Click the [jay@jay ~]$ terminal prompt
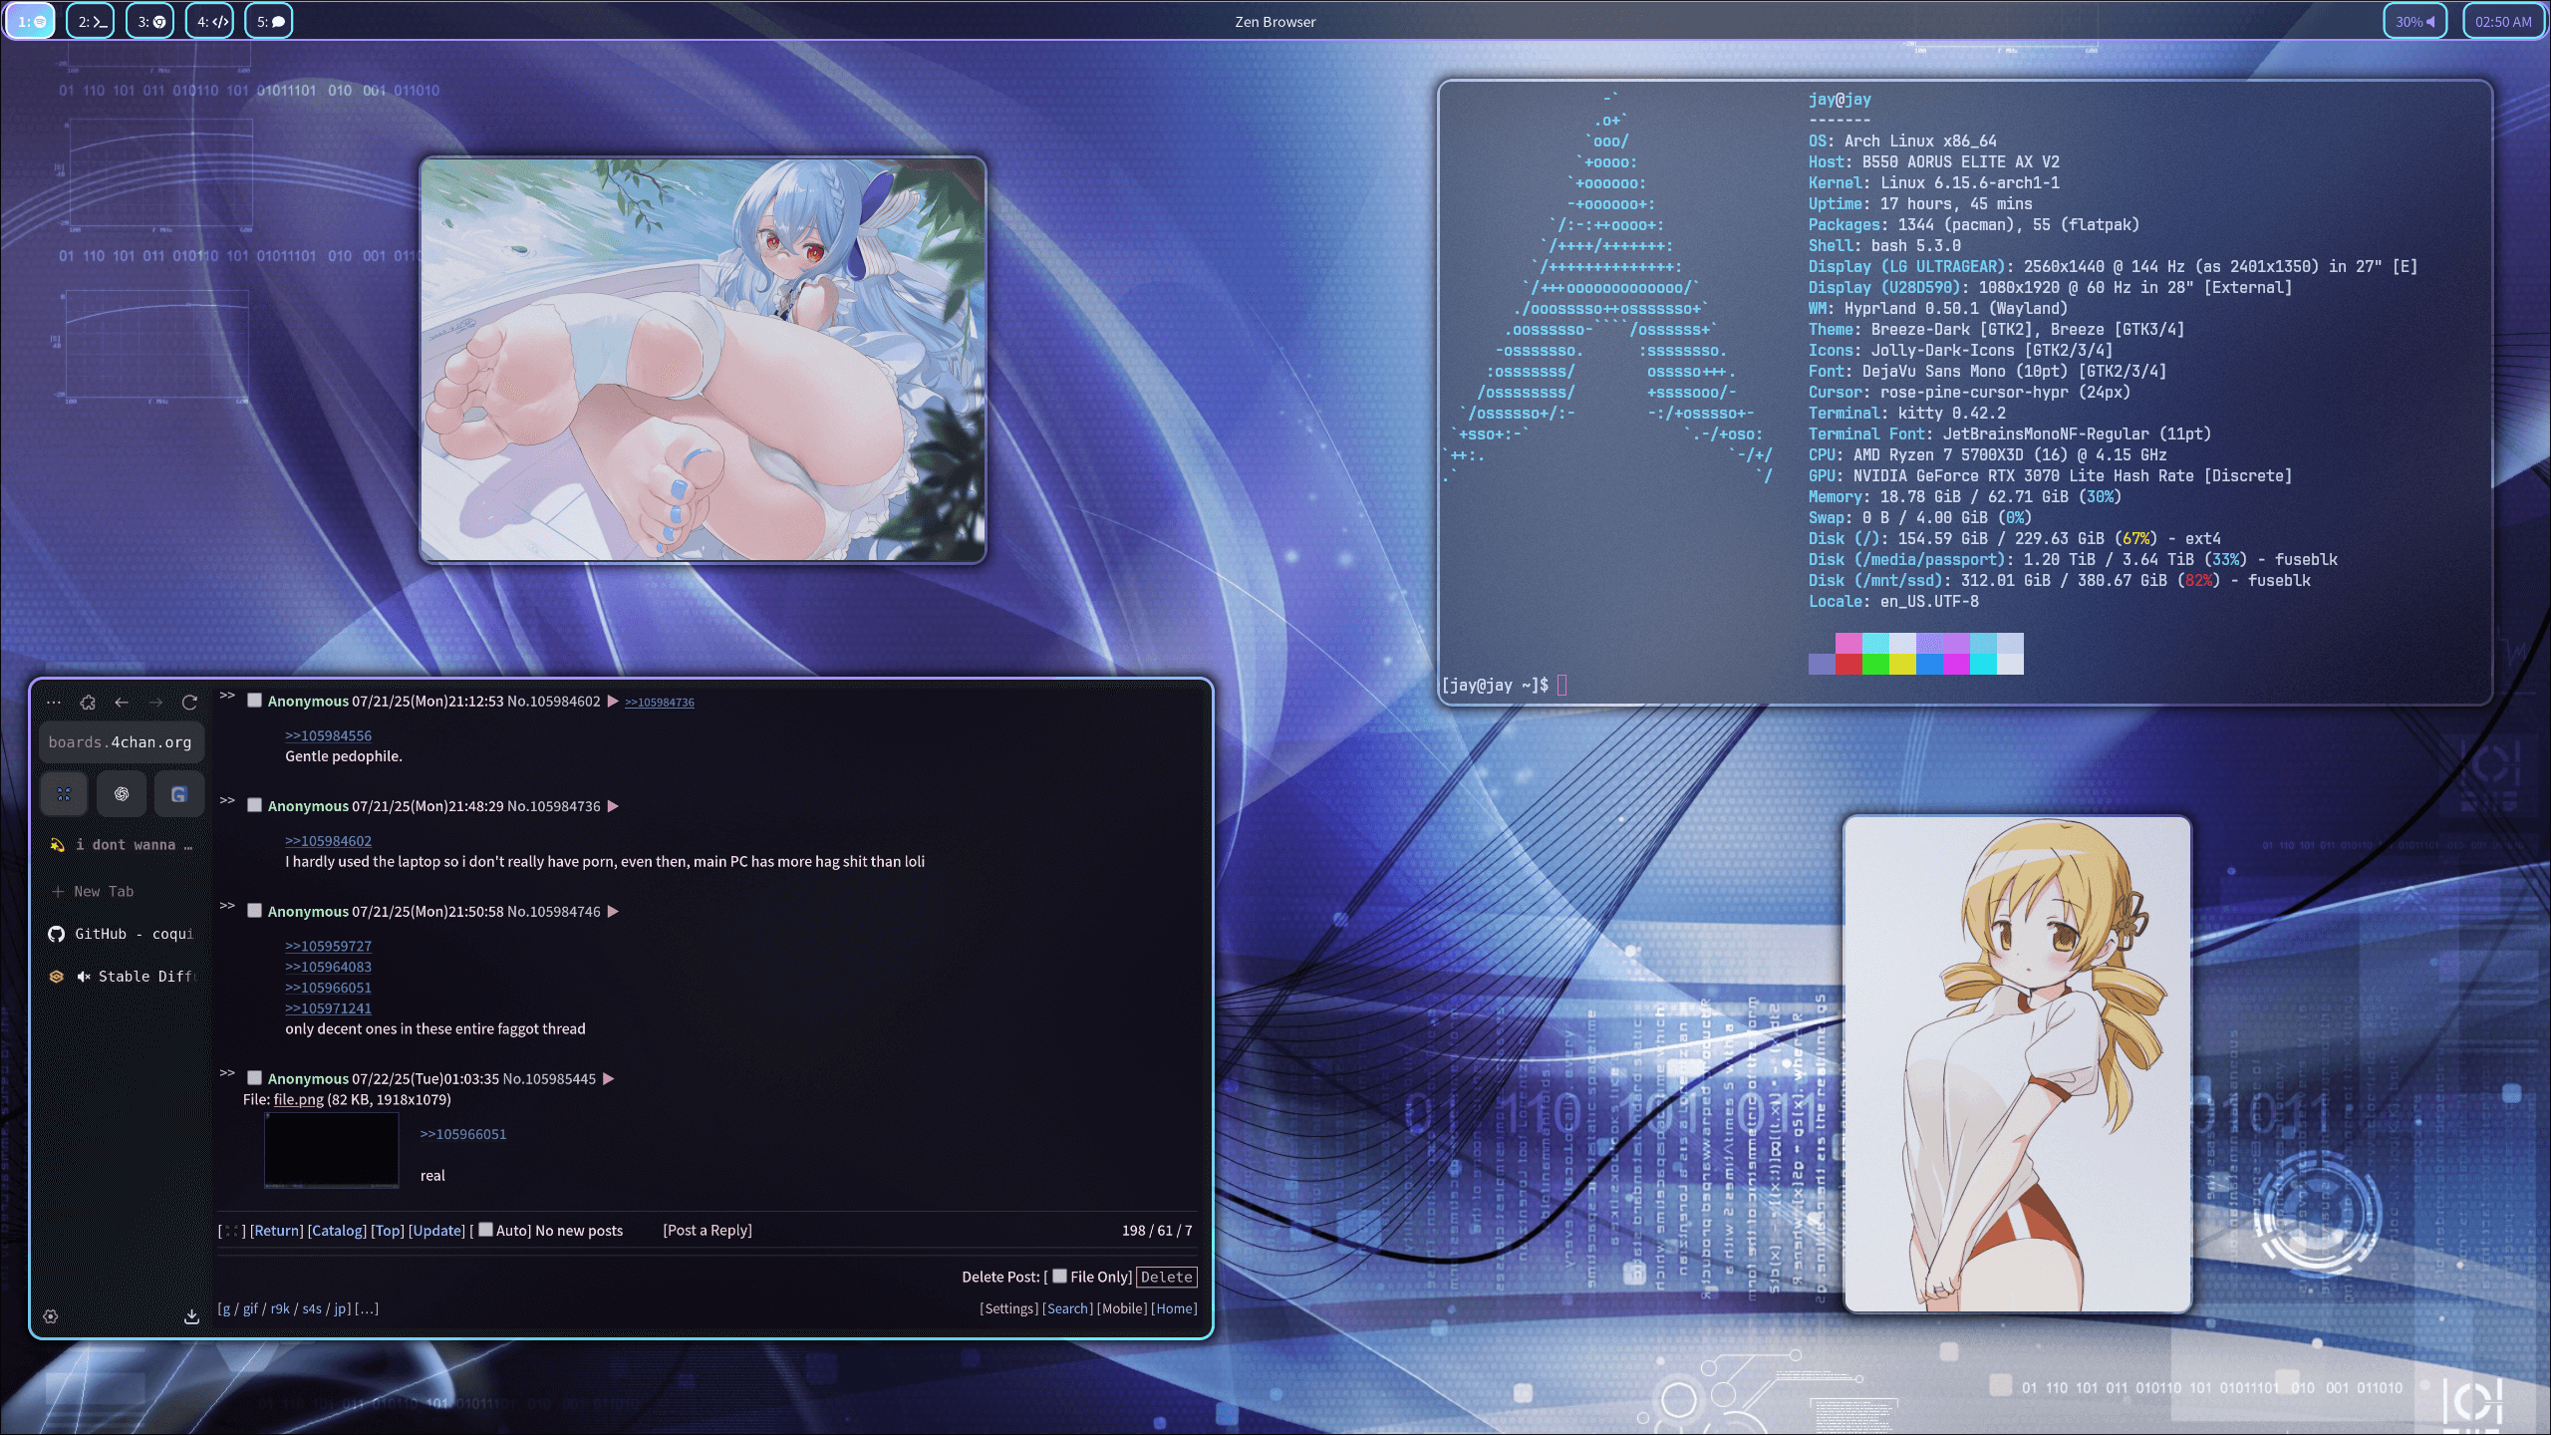This screenshot has width=2551, height=1435. click(1495, 686)
